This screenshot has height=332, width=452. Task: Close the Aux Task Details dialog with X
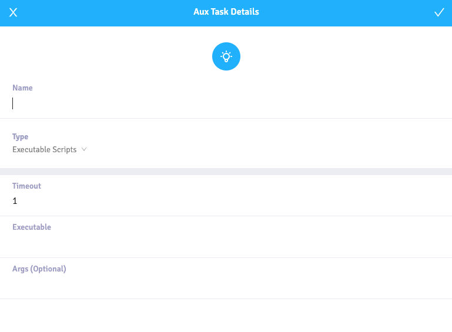(14, 12)
